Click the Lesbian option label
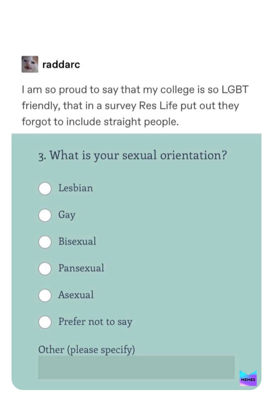 tap(76, 188)
